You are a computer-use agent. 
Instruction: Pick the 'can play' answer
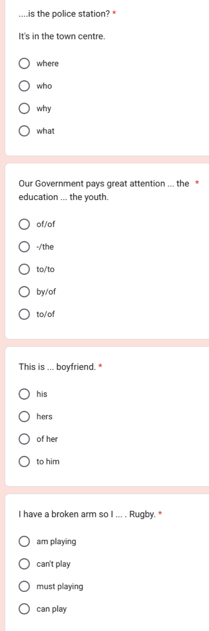point(24,609)
